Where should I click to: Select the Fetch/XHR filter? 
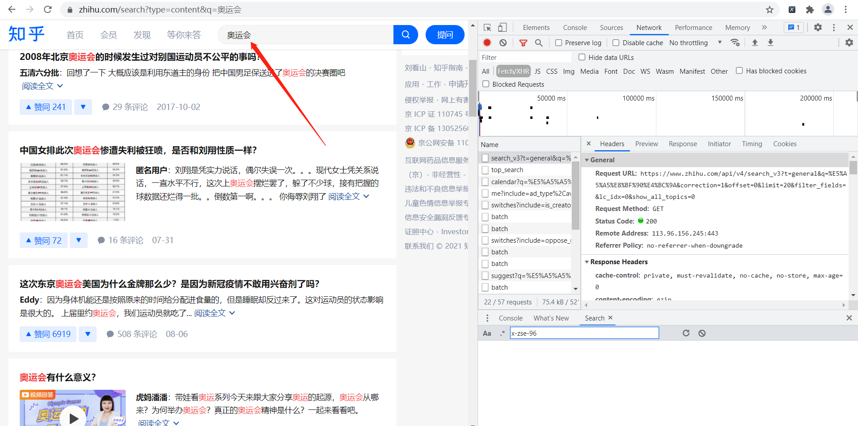(513, 71)
